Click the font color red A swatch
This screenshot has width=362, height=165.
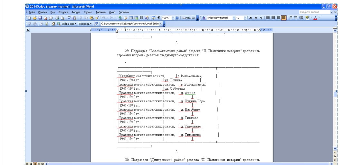tap(315, 18)
